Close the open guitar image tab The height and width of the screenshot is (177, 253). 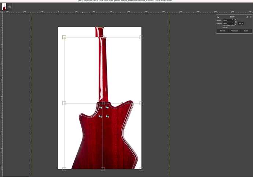10,7
